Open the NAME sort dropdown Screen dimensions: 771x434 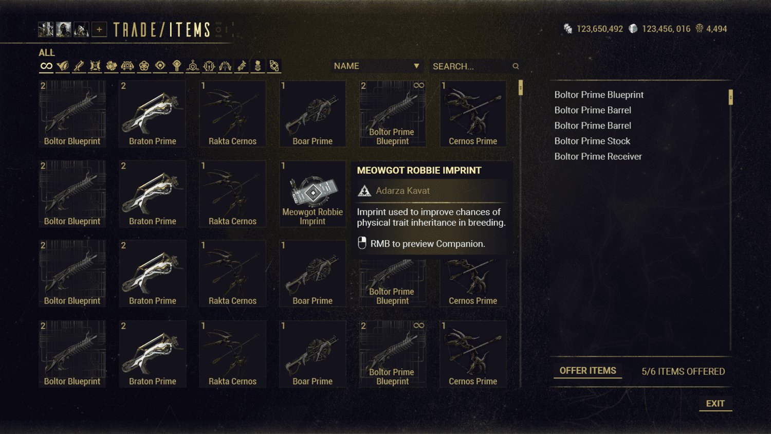coord(377,66)
